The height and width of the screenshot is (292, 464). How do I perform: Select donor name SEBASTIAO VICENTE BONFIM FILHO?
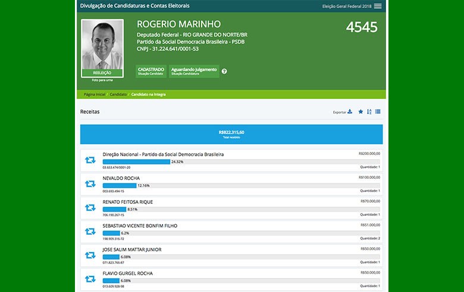[140, 226]
